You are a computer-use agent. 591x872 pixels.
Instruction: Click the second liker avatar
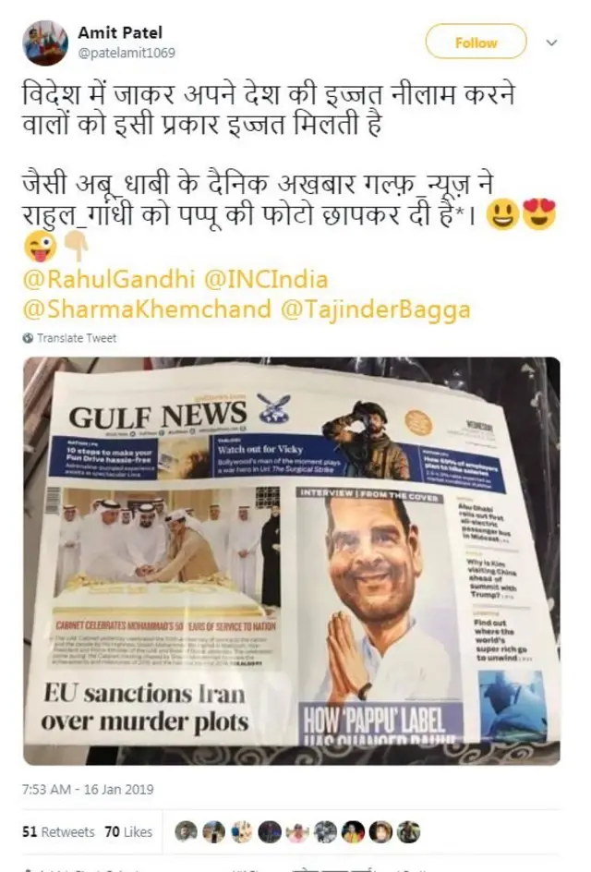coord(214,832)
